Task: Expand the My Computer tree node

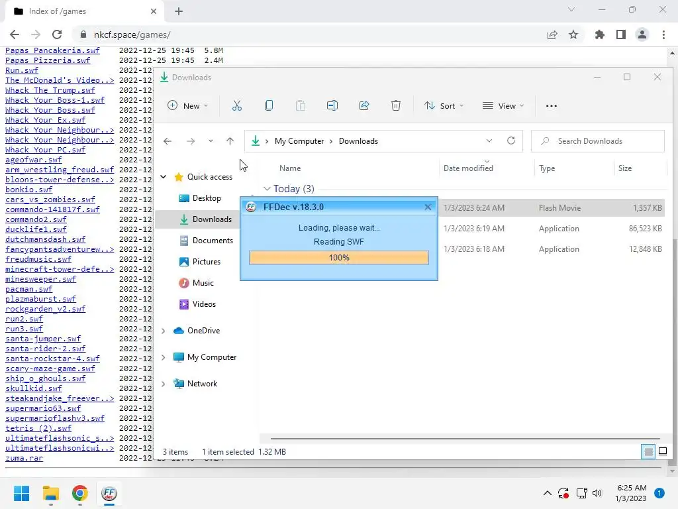Action: click(x=164, y=357)
